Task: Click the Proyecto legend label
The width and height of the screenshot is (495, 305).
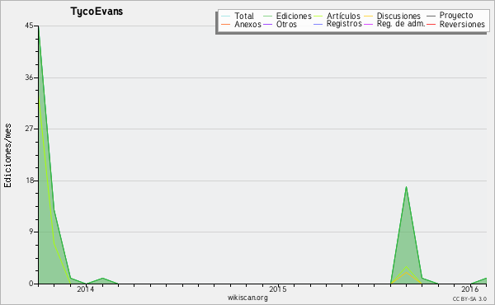Action: coord(456,16)
